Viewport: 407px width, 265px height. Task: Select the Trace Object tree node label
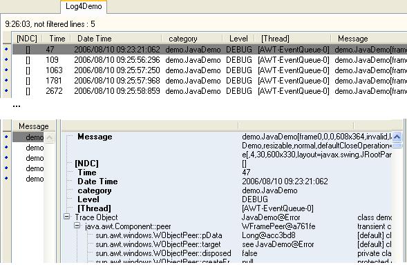[96, 217]
